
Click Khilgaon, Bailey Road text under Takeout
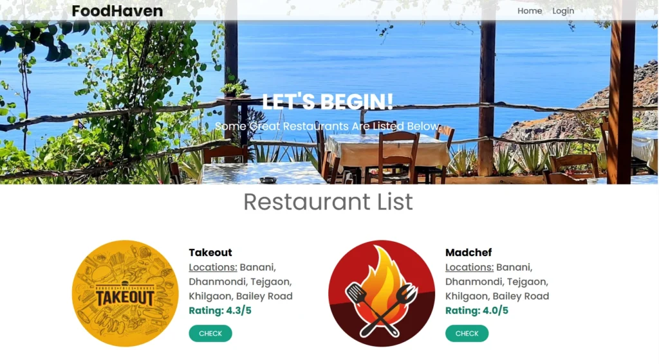click(x=241, y=296)
